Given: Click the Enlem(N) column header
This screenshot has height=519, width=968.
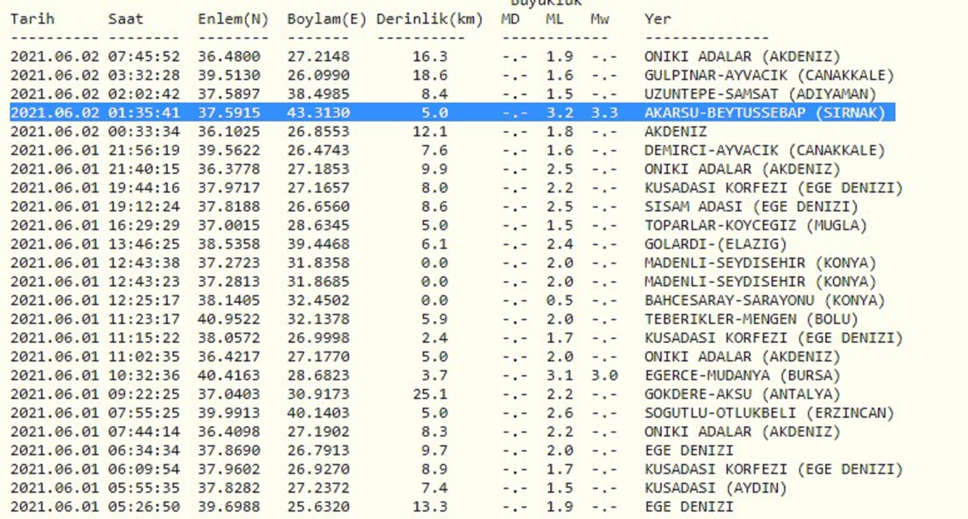Looking at the screenshot, I should pos(233,19).
